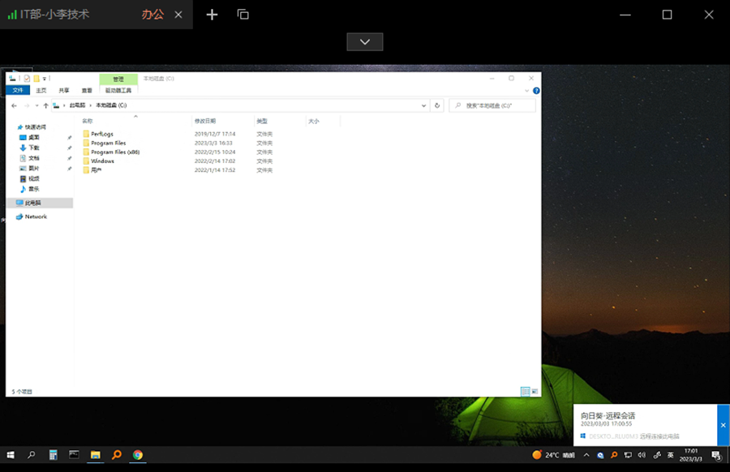Click the search box for 本地磁盘 (C:)
This screenshot has height=472, width=730.
[x=492, y=105]
